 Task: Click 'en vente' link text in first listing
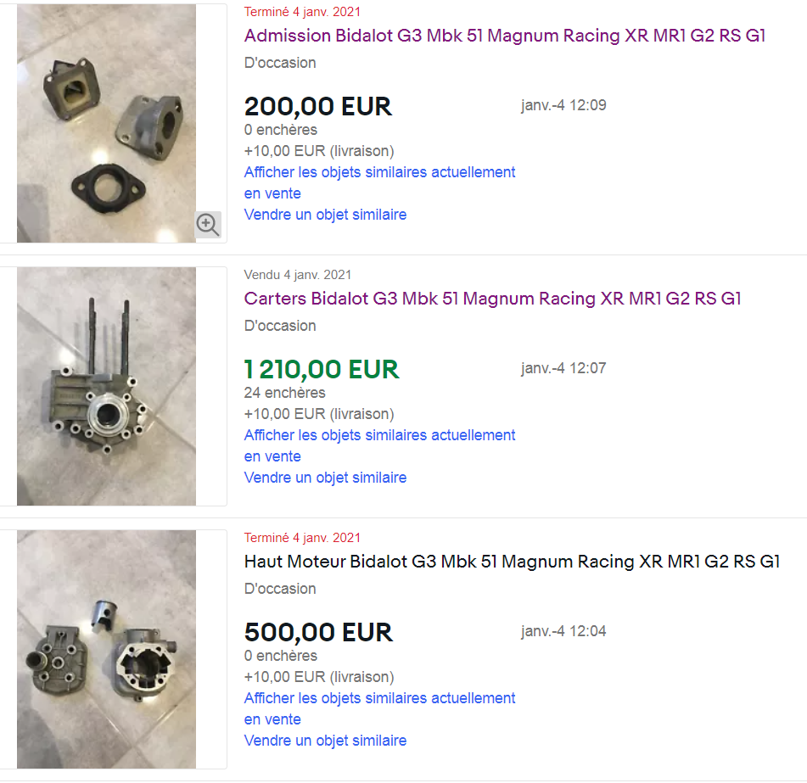tap(272, 193)
